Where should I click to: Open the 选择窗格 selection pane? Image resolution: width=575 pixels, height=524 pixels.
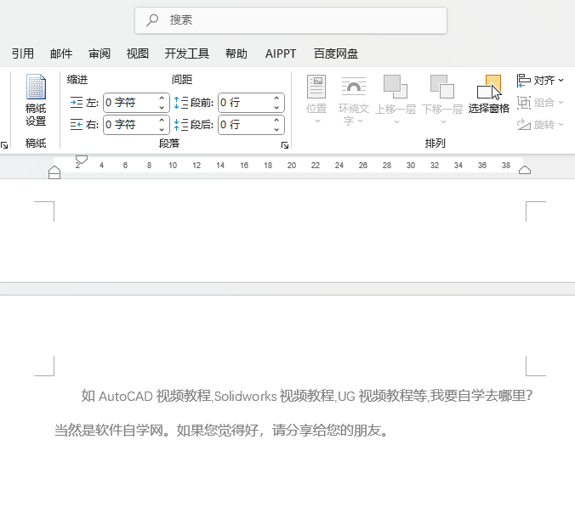tap(489, 94)
